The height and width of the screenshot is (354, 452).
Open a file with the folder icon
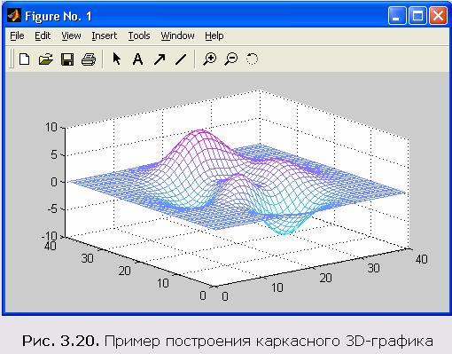coord(46,59)
